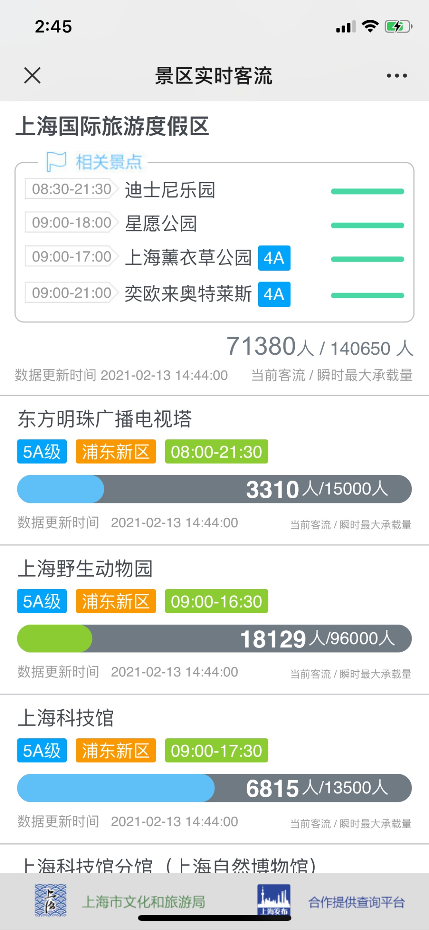
Task: Tap the Shanghai culture bureau logo
Action: (50, 901)
